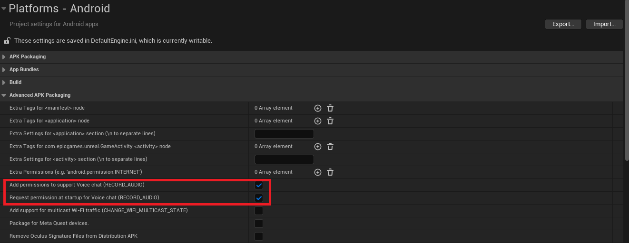This screenshot has width=629, height=243.
Task: Add element to Extra Tags for application node
Action: (x=318, y=121)
